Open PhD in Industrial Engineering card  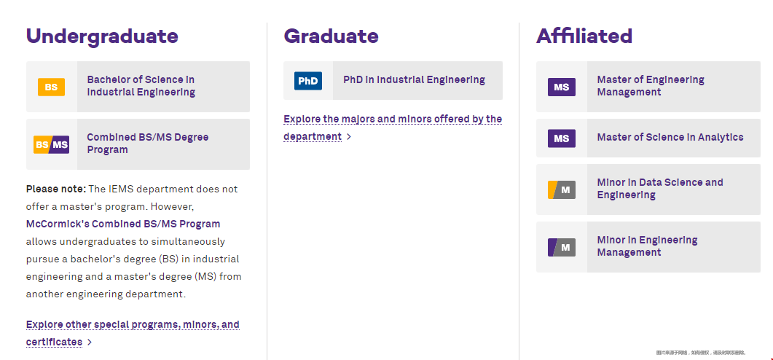pyautogui.click(x=393, y=80)
